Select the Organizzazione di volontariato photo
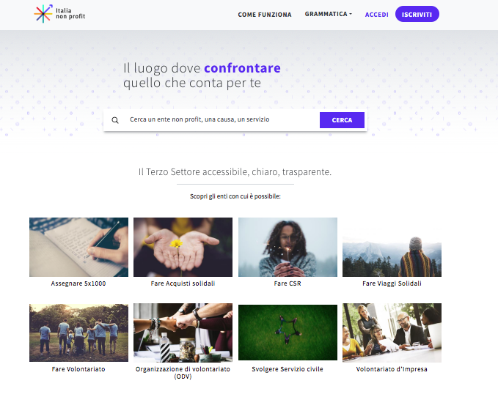Image resolution: width=498 pixels, height=397 pixels. pos(183,333)
